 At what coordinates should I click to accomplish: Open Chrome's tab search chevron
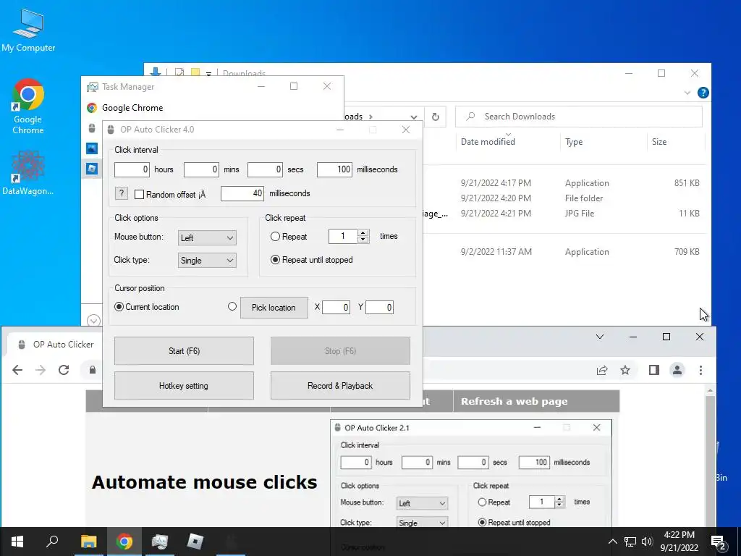(x=600, y=337)
